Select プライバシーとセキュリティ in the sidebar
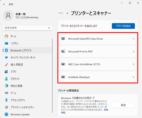The height and width of the screenshot is (118, 142). pos(28,107)
